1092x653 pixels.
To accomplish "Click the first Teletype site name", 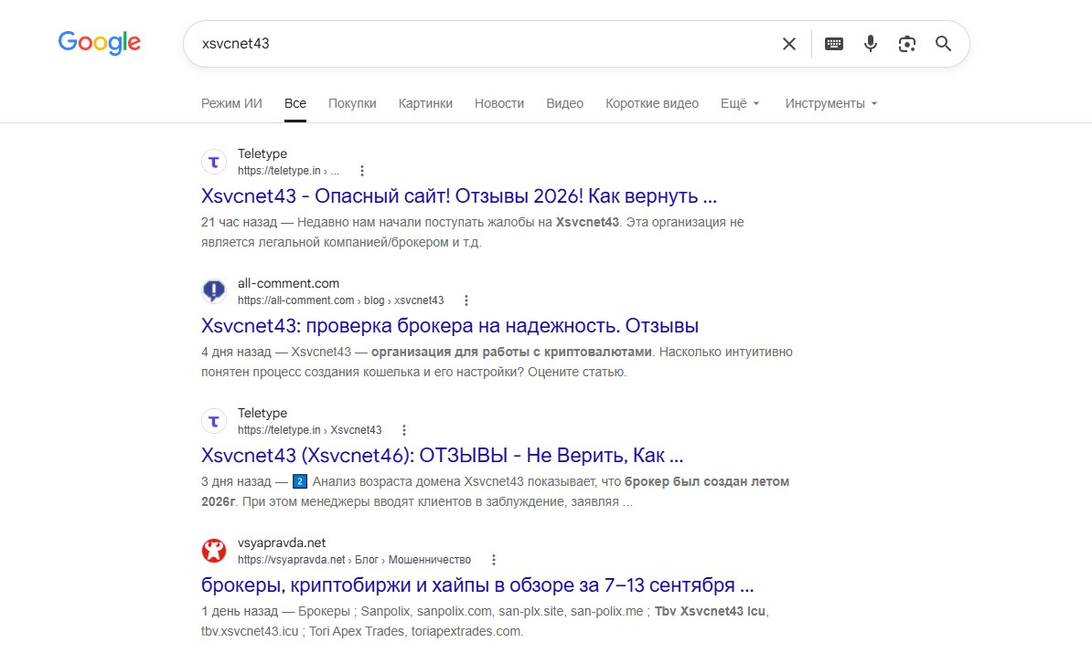I will tap(262, 153).
